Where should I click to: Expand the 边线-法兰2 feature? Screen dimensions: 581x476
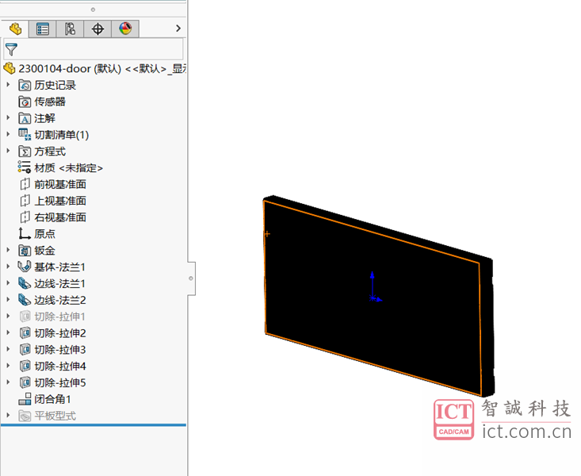click(8, 299)
